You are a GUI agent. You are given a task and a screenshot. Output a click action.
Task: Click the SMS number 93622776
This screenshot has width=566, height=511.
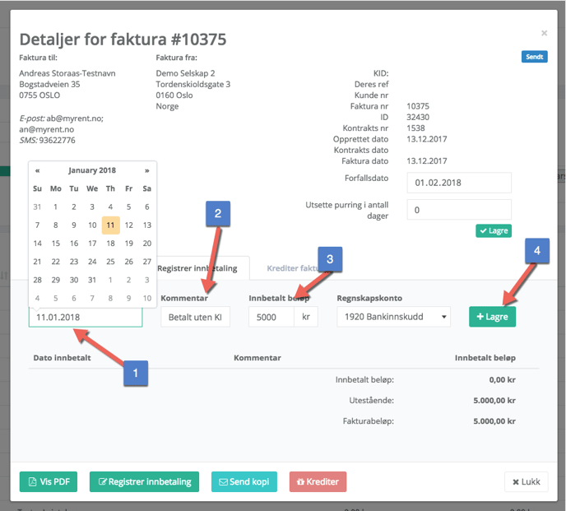click(x=57, y=140)
